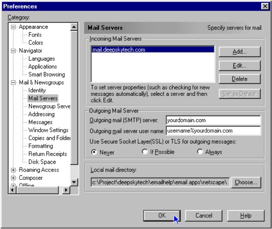Delete the selected incoming server

pos(240,79)
